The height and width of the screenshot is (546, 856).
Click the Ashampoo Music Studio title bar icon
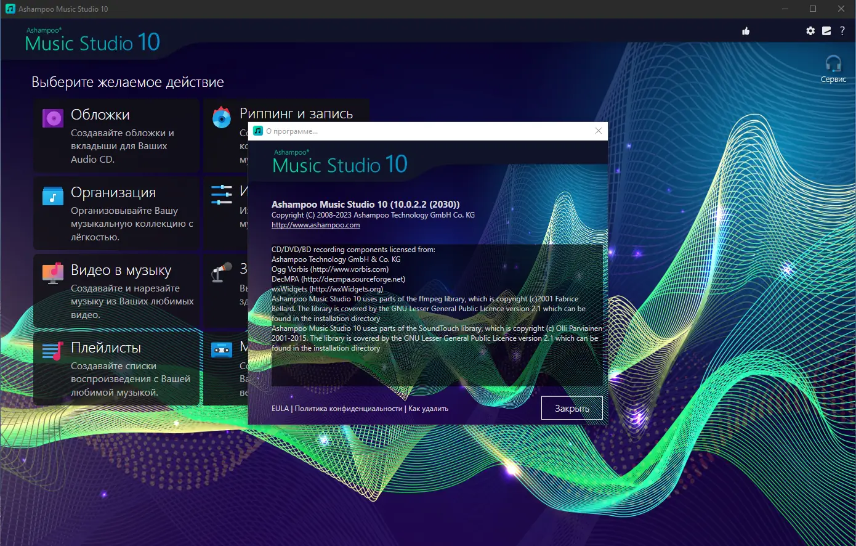pos(10,9)
